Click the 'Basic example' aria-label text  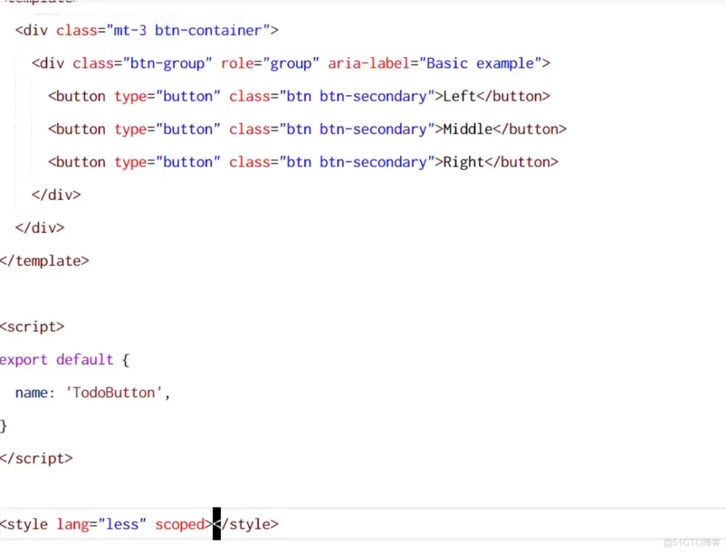point(480,63)
